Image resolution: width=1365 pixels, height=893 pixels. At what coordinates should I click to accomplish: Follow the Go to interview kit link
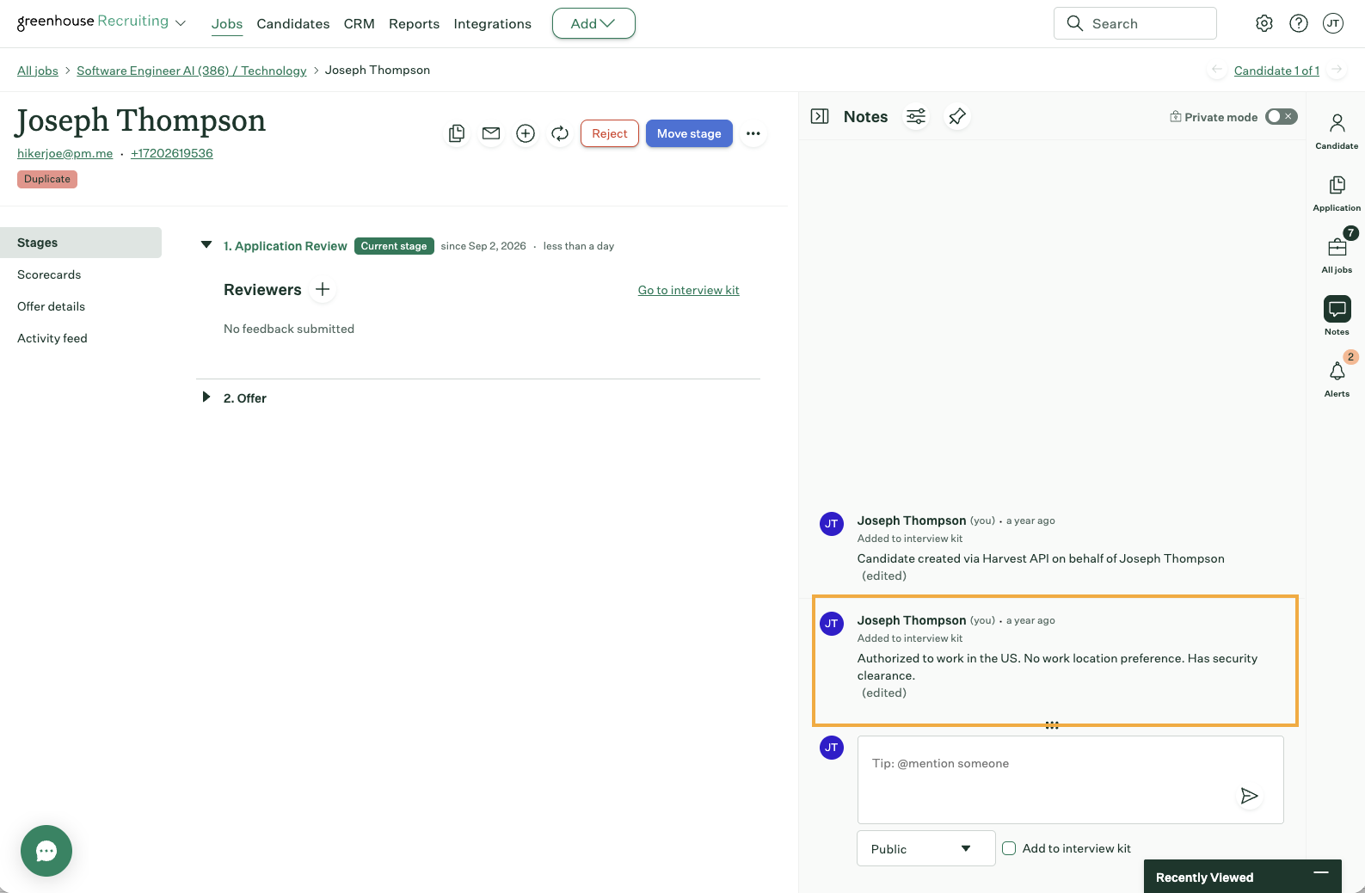coord(688,290)
